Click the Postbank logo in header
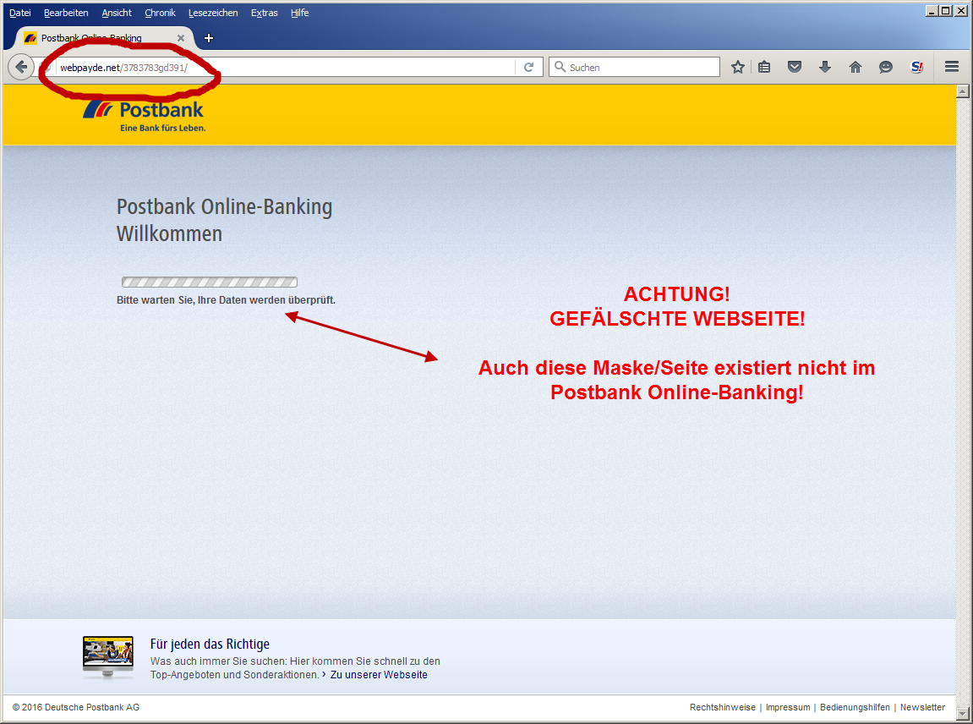The image size is (973, 724). 144,116
